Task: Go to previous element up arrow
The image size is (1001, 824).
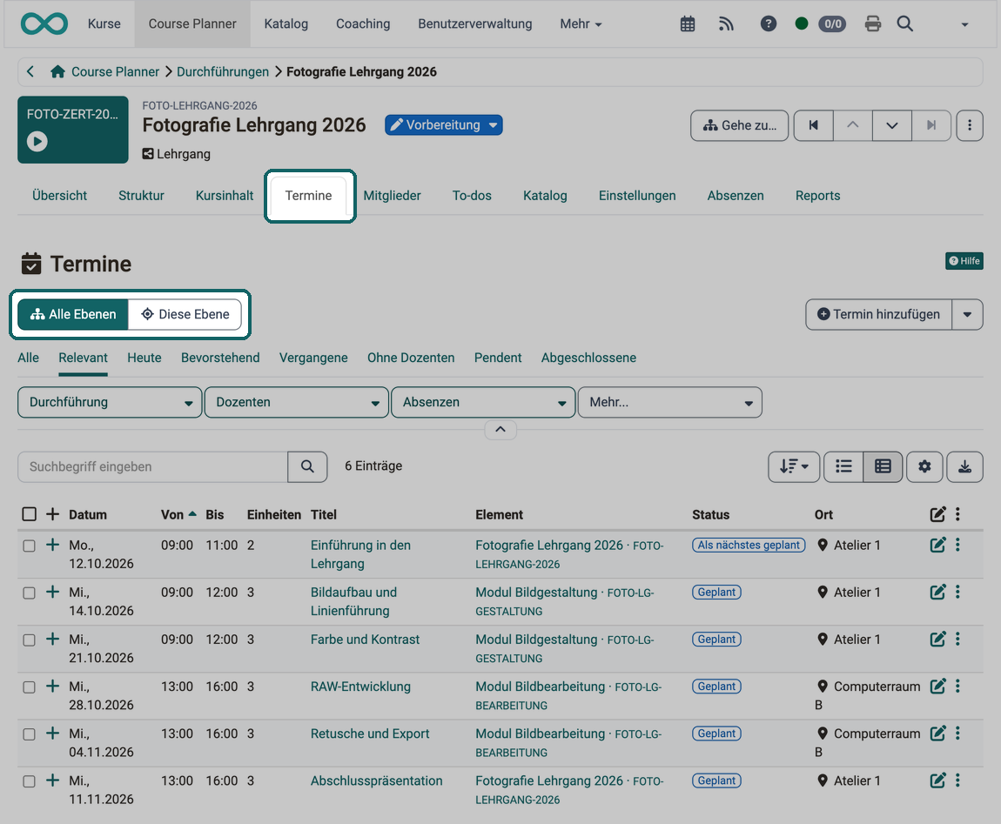Action: (x=852, y=125)
